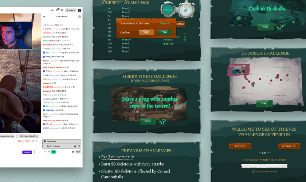Open the Previous Adventures link
306x182 pixels.
pos(264,171)
